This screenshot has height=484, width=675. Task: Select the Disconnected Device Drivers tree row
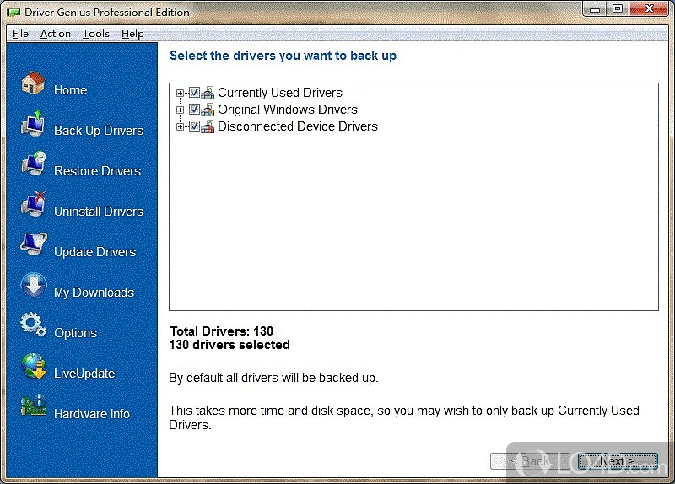[x=298, y=126]
